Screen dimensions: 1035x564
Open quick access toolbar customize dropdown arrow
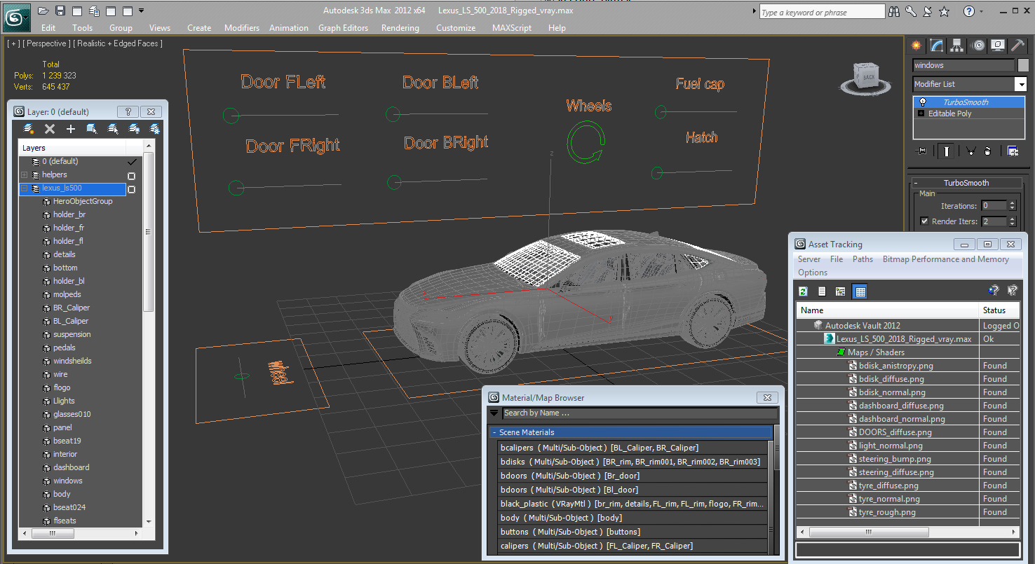pyautogui.click(x=142, y=11)
